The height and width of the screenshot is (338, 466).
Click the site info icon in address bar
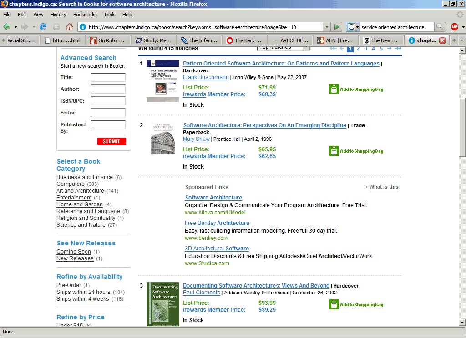(x=83, y=27)
